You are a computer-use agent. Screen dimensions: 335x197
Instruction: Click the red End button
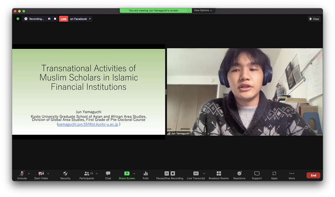tap(313, 175)
